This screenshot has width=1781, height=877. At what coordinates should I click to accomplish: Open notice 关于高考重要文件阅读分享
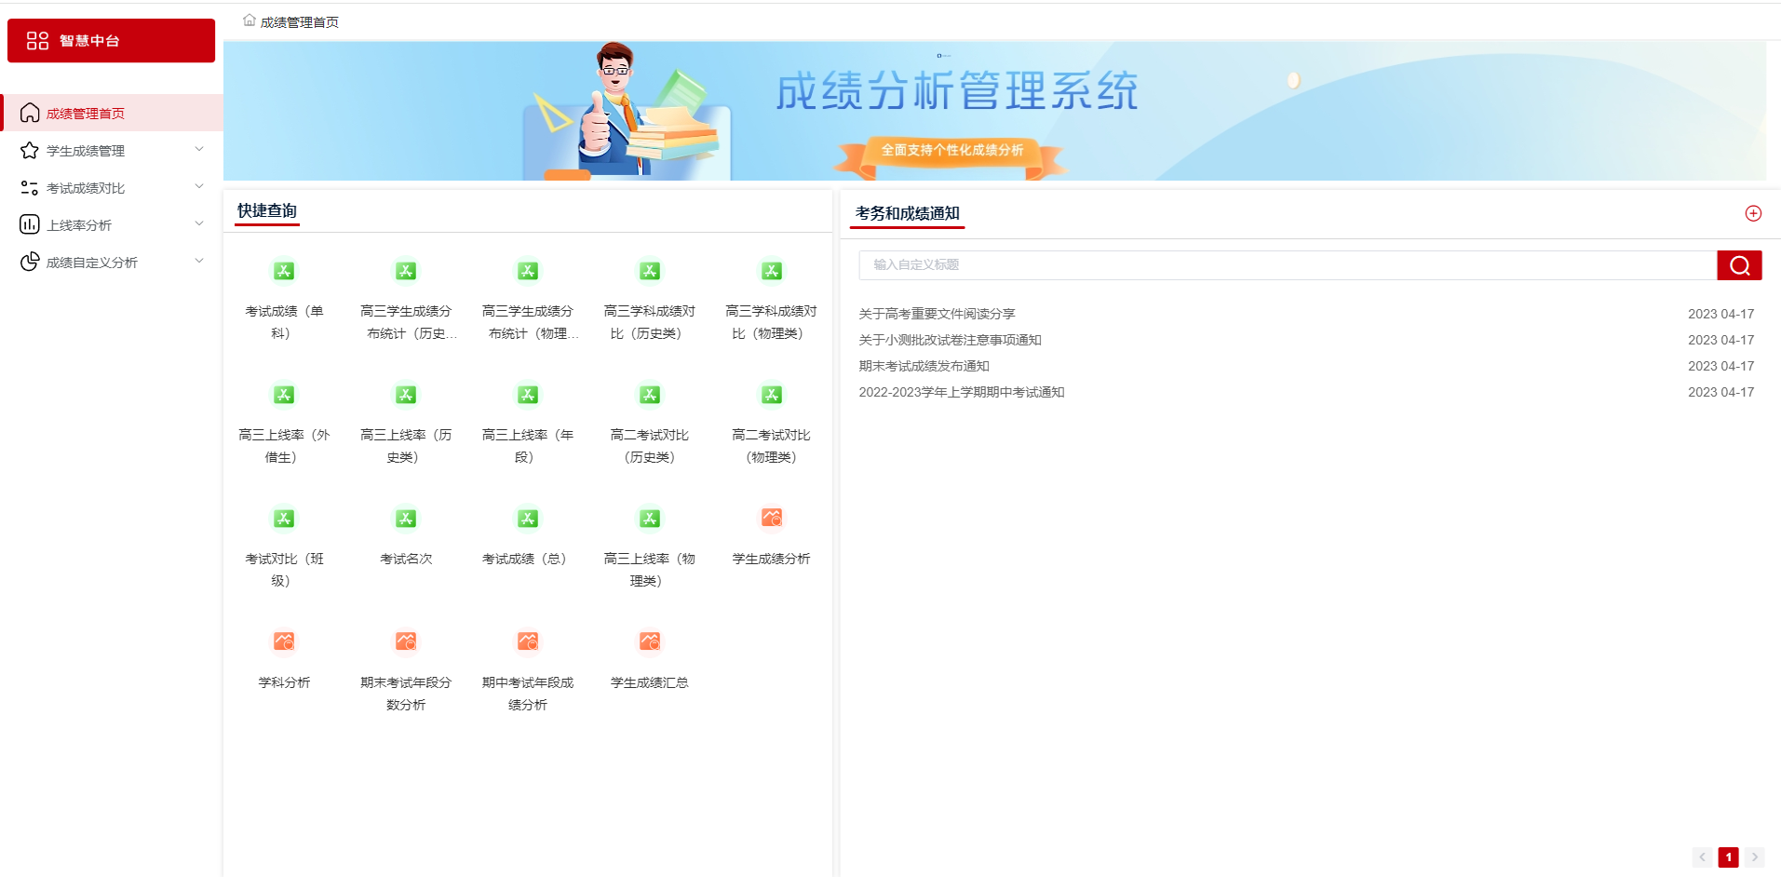click(937, 314)
